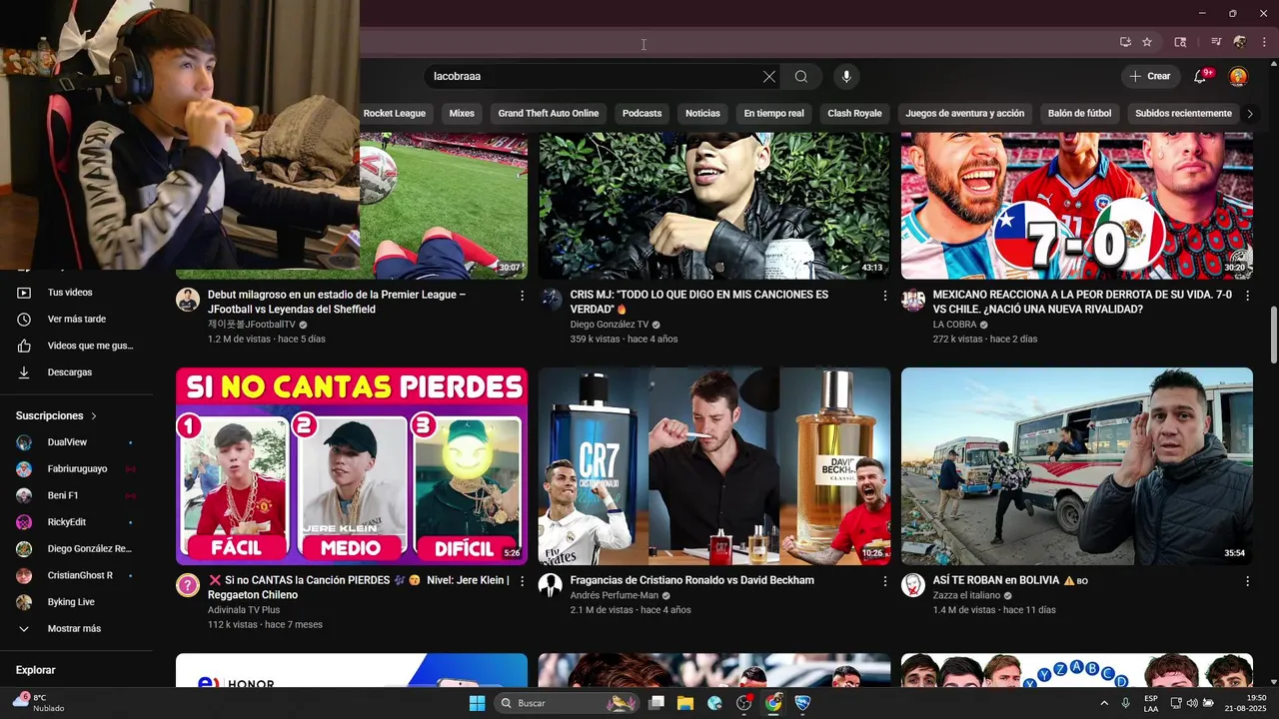This screenshot has height=719, width=1279.
Task: Click the Crear button
Action: coord(1150,77)
